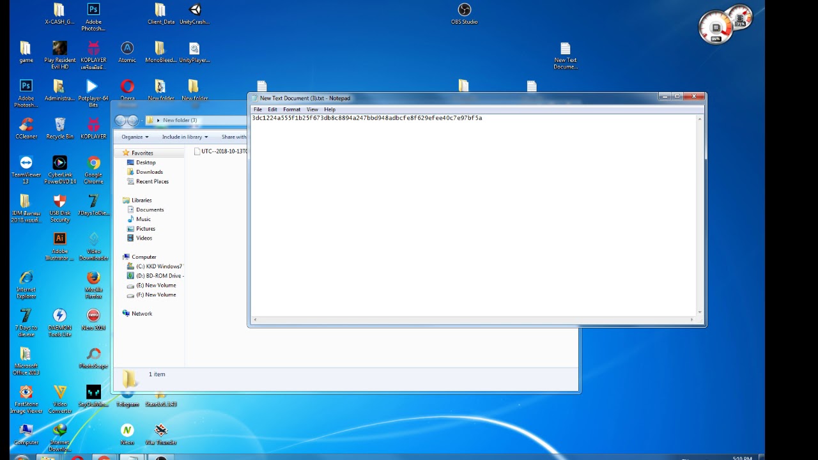Screen dimensions: 818x460
Task: Launch Mozilla Firefox from desktop
Action: point(93,285)
